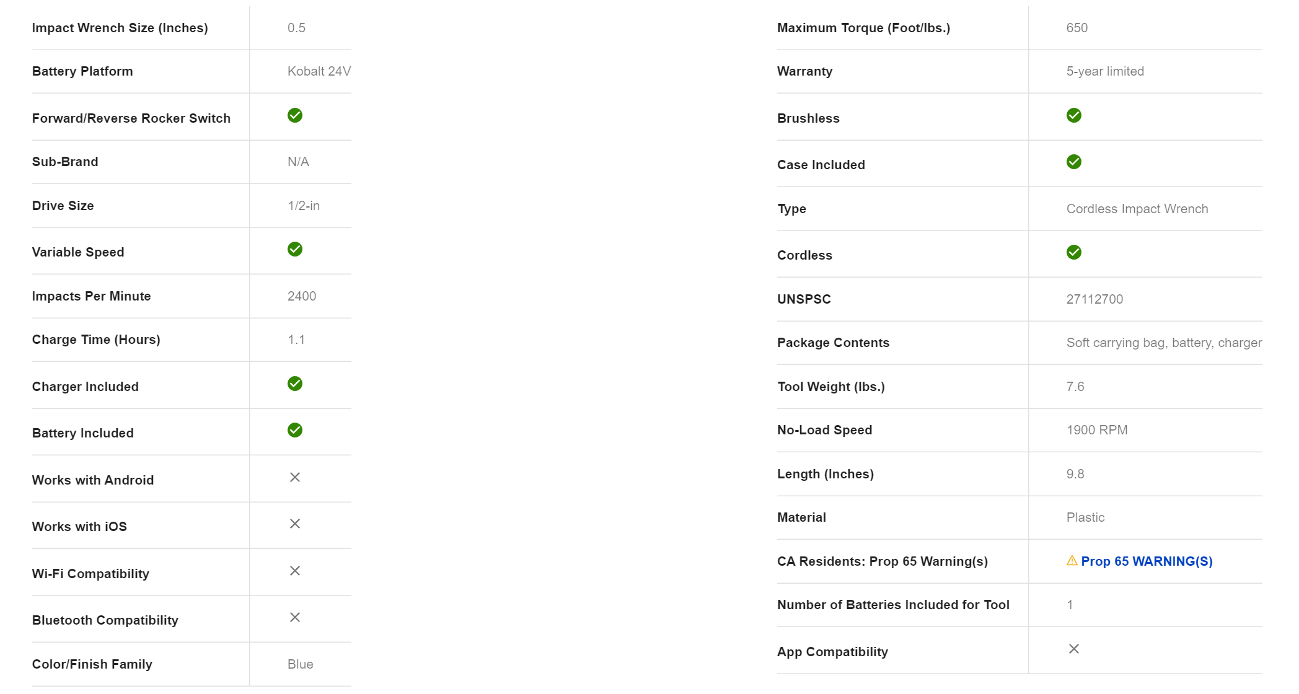Click the Variable Speed green checkmark icon
The height and width of the screenshot is (694, 1299).
tap(295, 249)
